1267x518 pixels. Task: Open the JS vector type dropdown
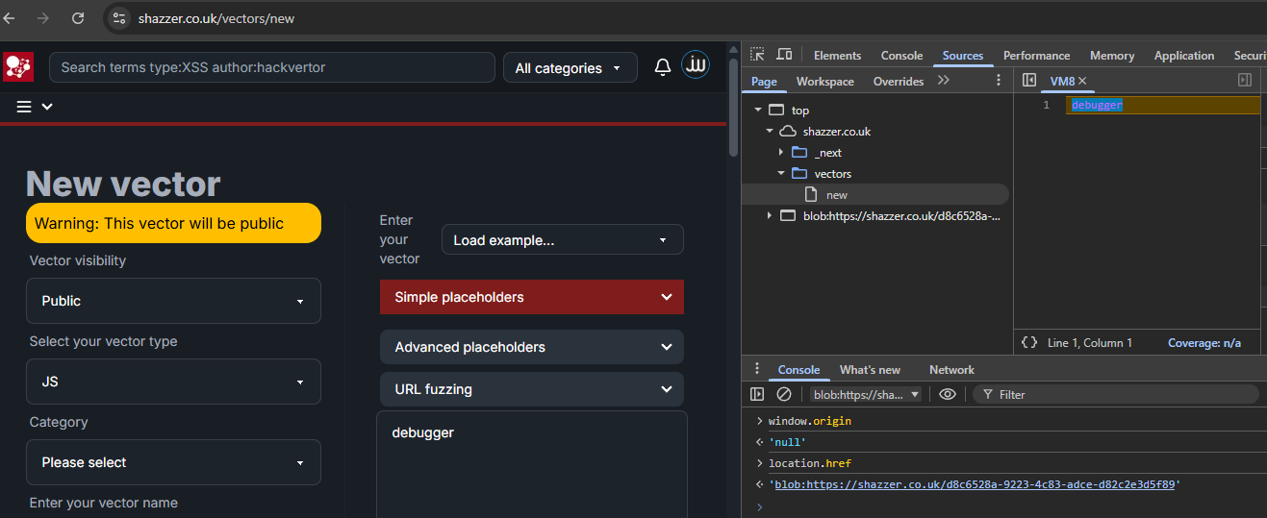[173, 382]
